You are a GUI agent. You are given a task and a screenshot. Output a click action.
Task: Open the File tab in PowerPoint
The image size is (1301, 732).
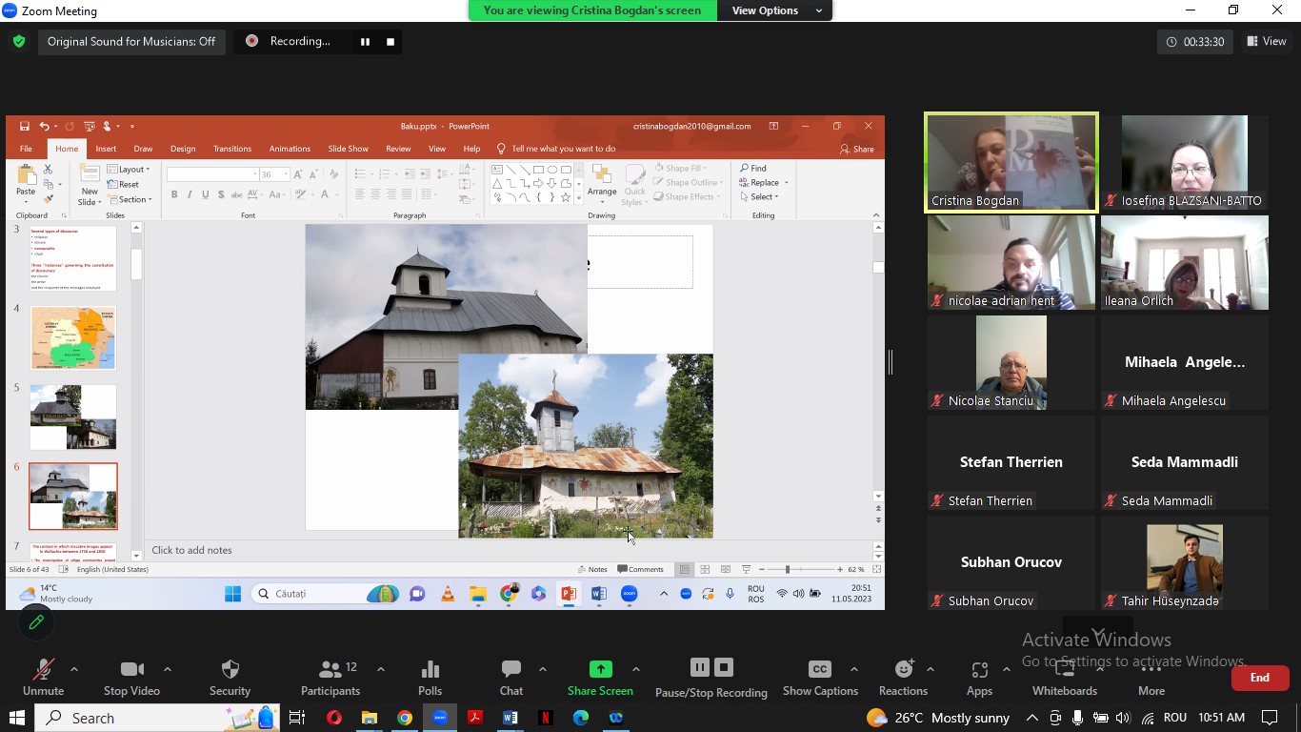pyautogui.click(x=26, y=149)
